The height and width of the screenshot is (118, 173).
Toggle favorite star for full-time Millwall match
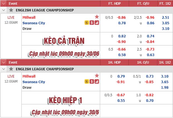[x=97, y=17]
